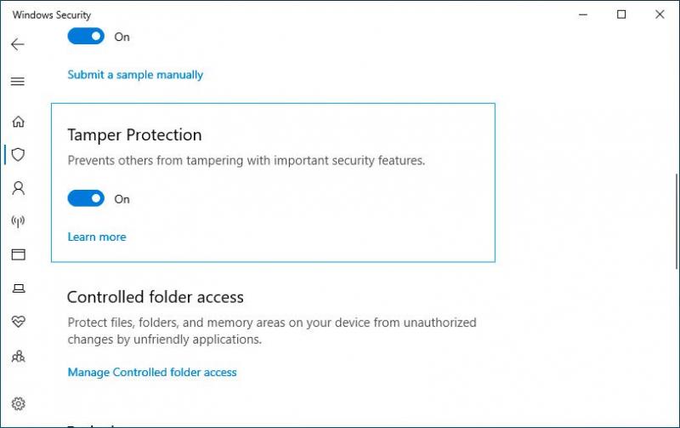
Task: Open Firewall & network protection icon
Action: pos(18,221)
